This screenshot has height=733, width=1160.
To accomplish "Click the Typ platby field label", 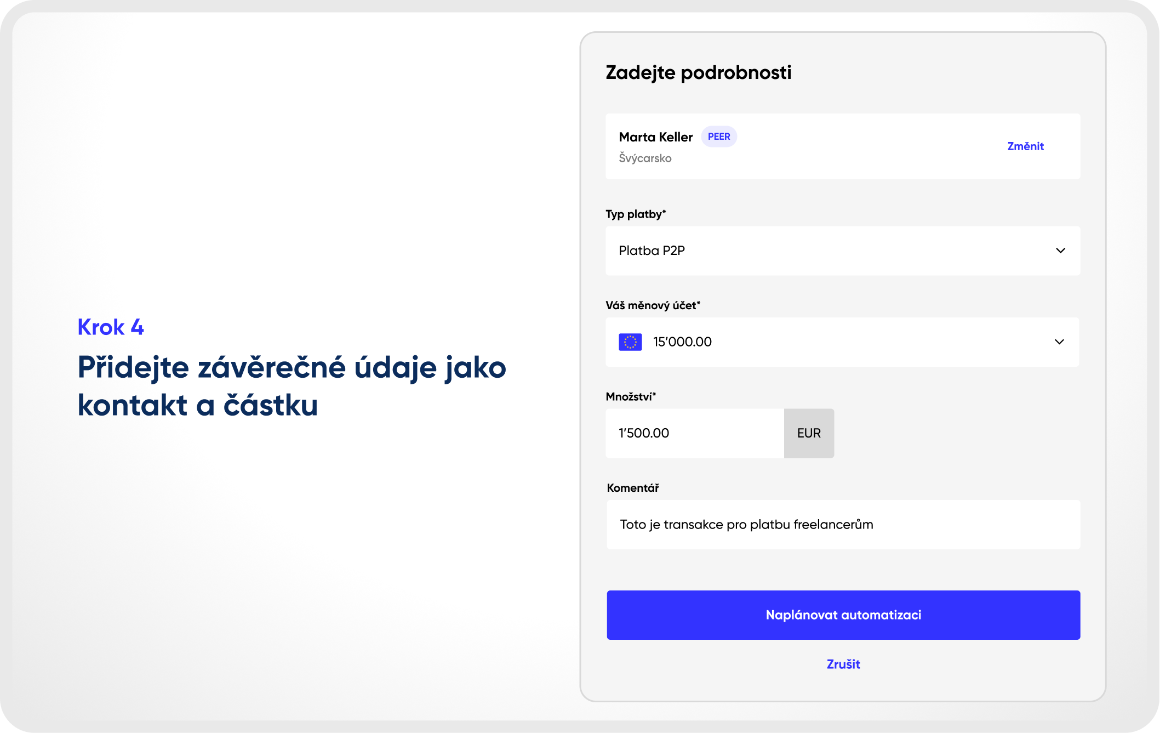I will click(x=635, y=214).
